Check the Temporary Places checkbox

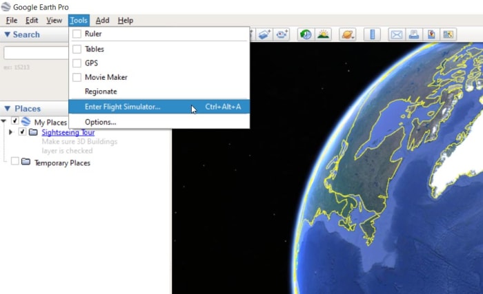coord(15,162)
